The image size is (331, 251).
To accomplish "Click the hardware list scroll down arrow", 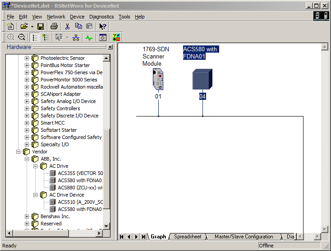I will pos(106,226).
